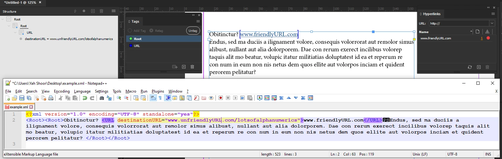Click the green Root tag color swatch

click(131, 39)
